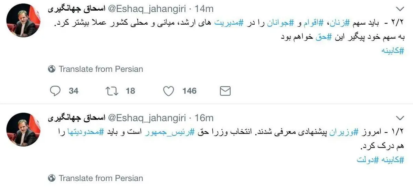Click the reply icon on the 14m tweet
The height and width of the screenshot is (193, 413).
coord(55,91)
